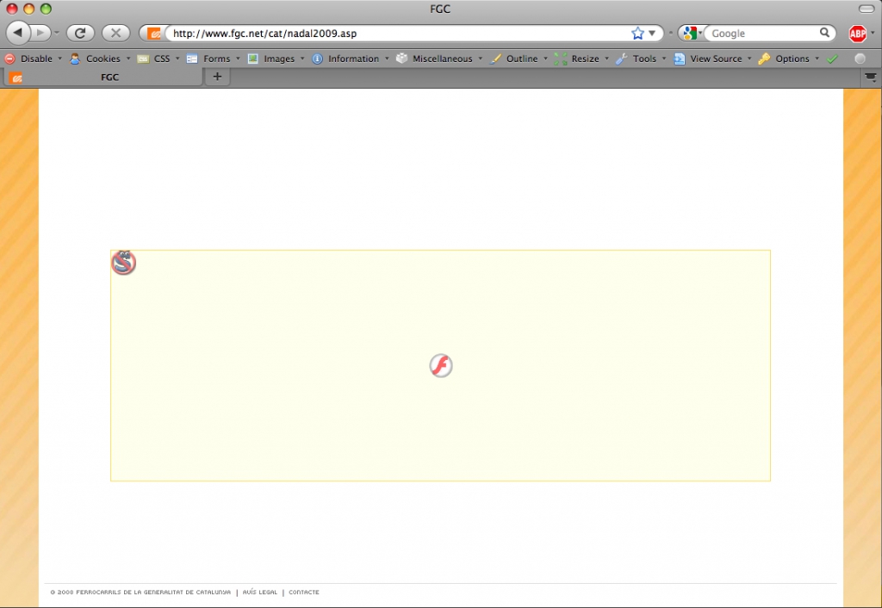Click the Flash logo in page center

[441, 366]
